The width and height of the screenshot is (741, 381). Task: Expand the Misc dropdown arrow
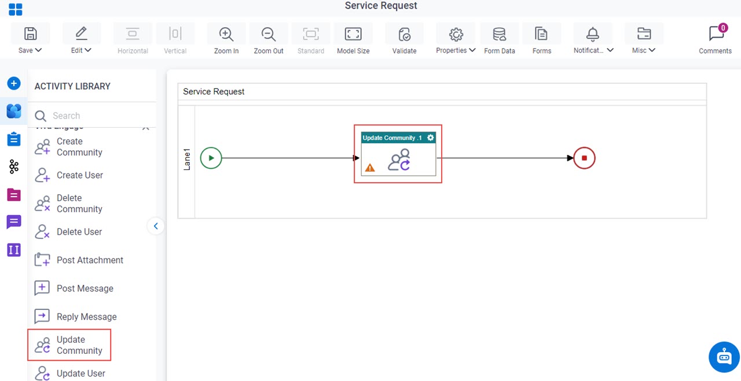coord(652,50)
